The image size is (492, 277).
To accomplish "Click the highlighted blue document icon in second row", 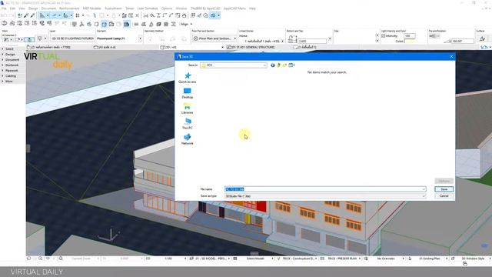I will pyautogui.click(x=126, y=24).
